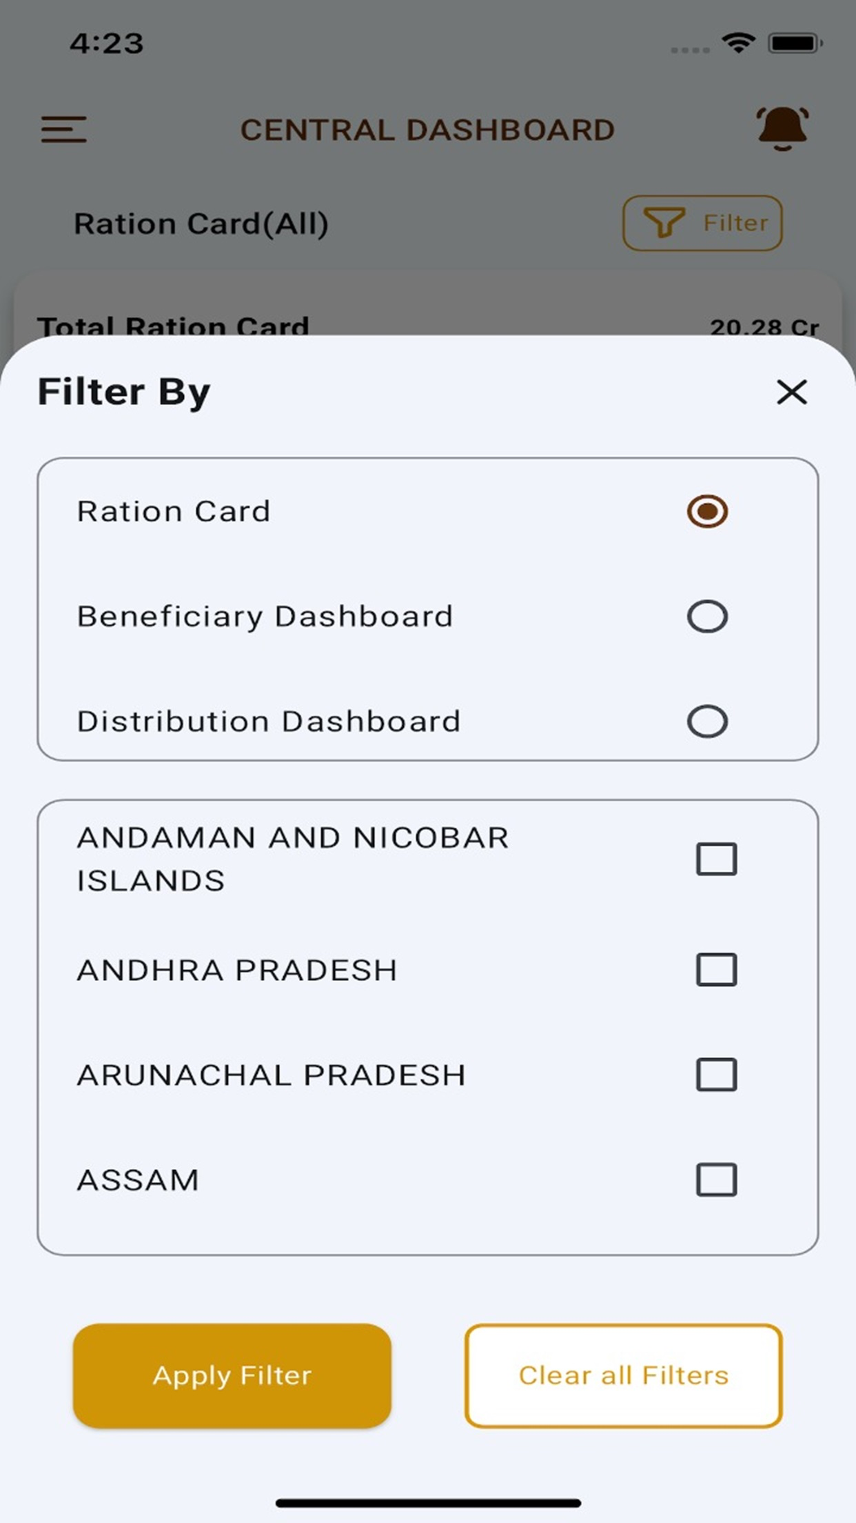Tap the ANDHRA PRADESH state label

[x=237, y=970]
